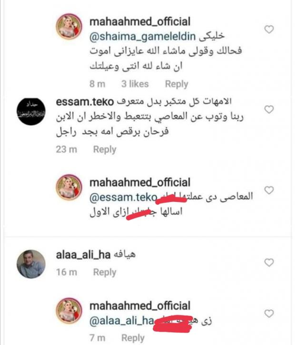Like mahaahmed_official's reply to shaima_gameleldin
The width and height of the screenshot is (295, 345).
(269, 29)
